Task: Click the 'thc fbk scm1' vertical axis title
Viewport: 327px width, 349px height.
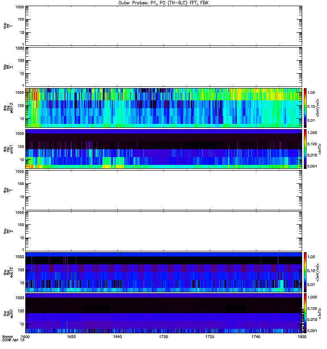Action: pos(8,313)
